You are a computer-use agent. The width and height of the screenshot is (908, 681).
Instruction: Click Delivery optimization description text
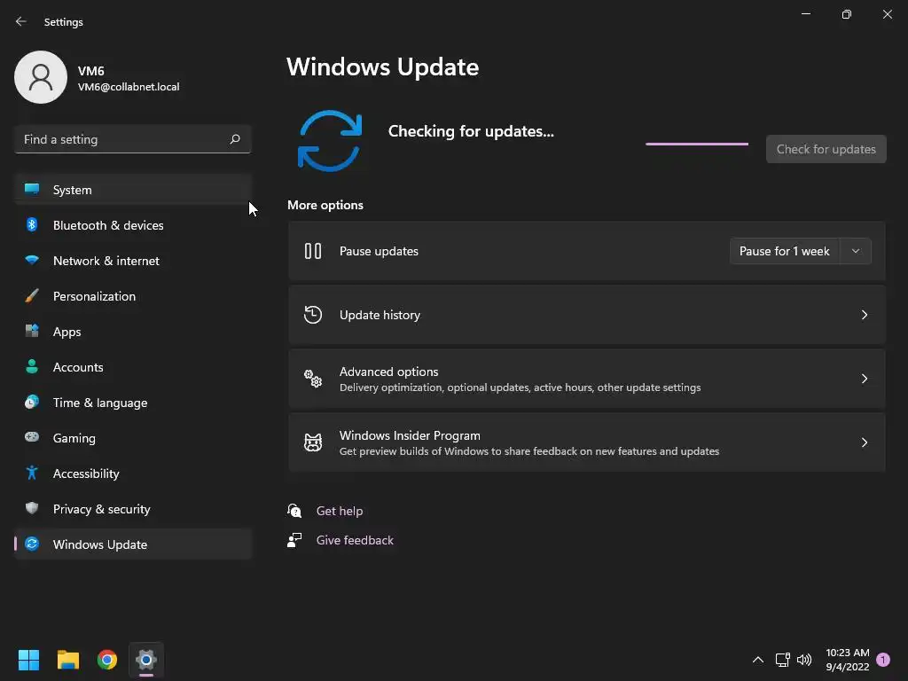point(520,387)
